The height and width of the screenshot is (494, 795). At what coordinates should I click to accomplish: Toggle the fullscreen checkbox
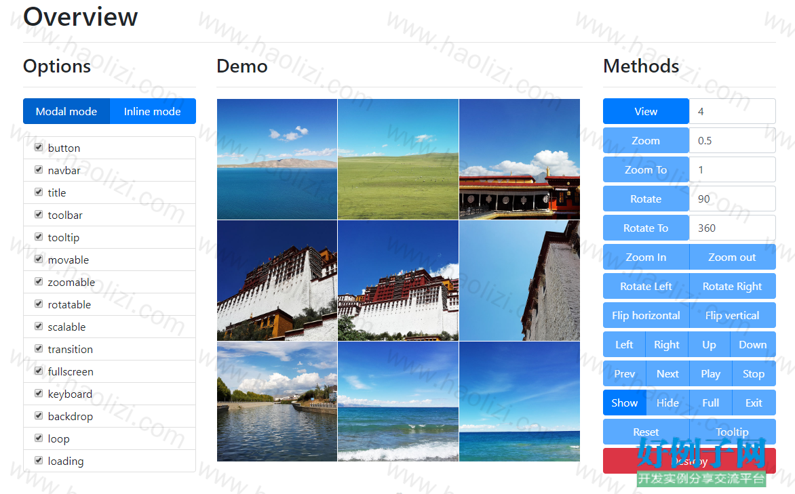point(39,371)
